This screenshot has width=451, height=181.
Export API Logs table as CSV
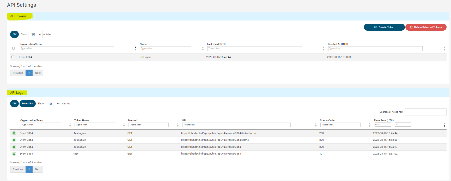(14, 104)
